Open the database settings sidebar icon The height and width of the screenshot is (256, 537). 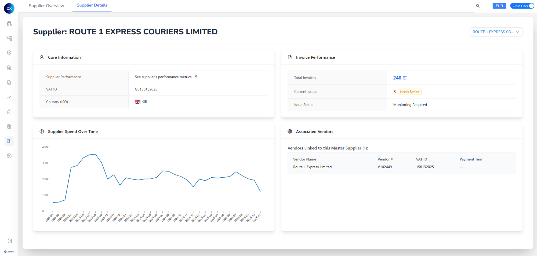(9, 24)
